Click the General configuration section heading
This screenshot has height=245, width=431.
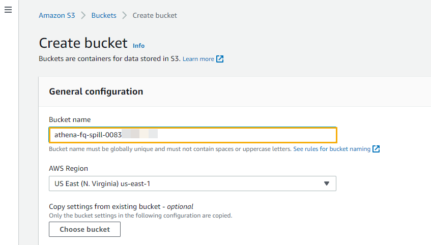click(x=96, y=91)
